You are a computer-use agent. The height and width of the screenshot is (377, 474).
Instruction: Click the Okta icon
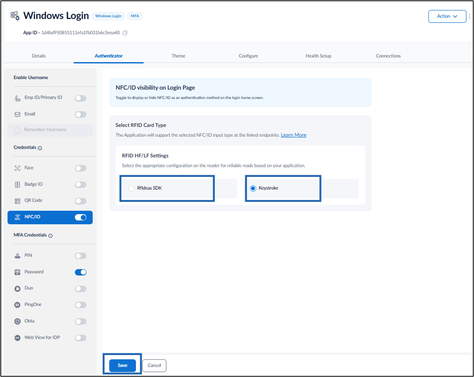pos(17,321)
